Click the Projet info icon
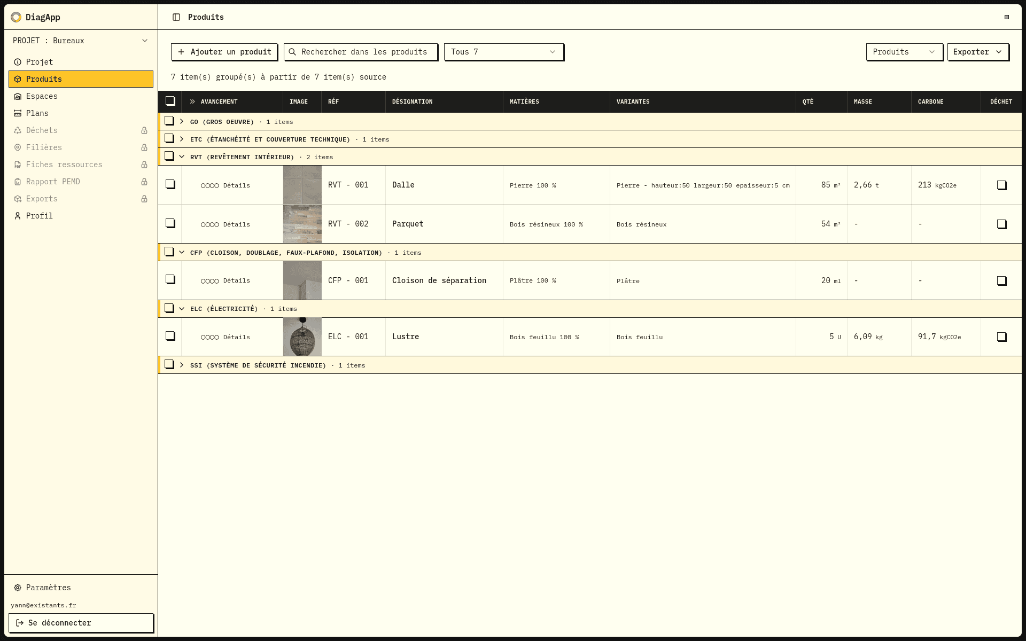Screen dimensions: 1026x641 (x=18, y=62)
